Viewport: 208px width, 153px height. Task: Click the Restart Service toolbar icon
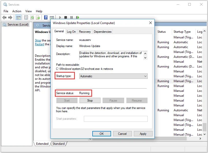coord(77,17)
